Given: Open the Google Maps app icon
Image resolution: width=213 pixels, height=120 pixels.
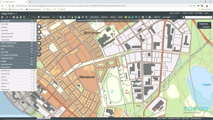Looking at the screenshot, I should (129, 17).
